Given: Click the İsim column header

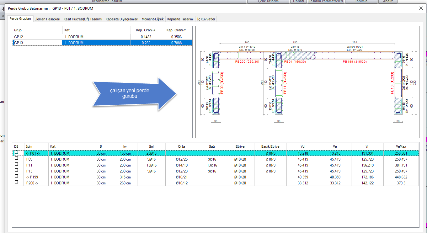Looking at the screenshot, I should 36,146.
